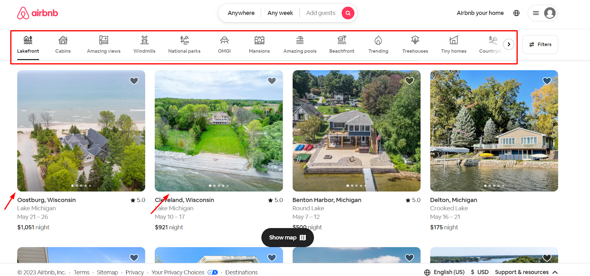Viewport: 590px width, 276px height.
Task: Open the Delton Crooked Lake photo
Action: 494,131
